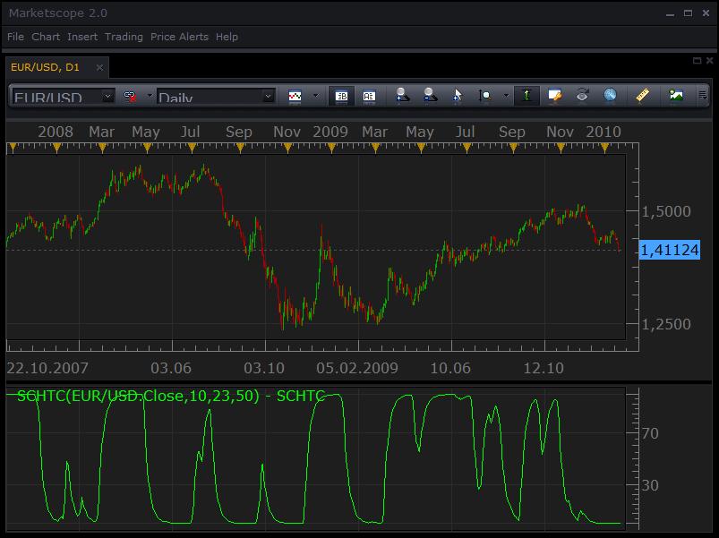Click the chart type candlestick icon
Screen dimensions: 719x538
[x=295, y=96]
